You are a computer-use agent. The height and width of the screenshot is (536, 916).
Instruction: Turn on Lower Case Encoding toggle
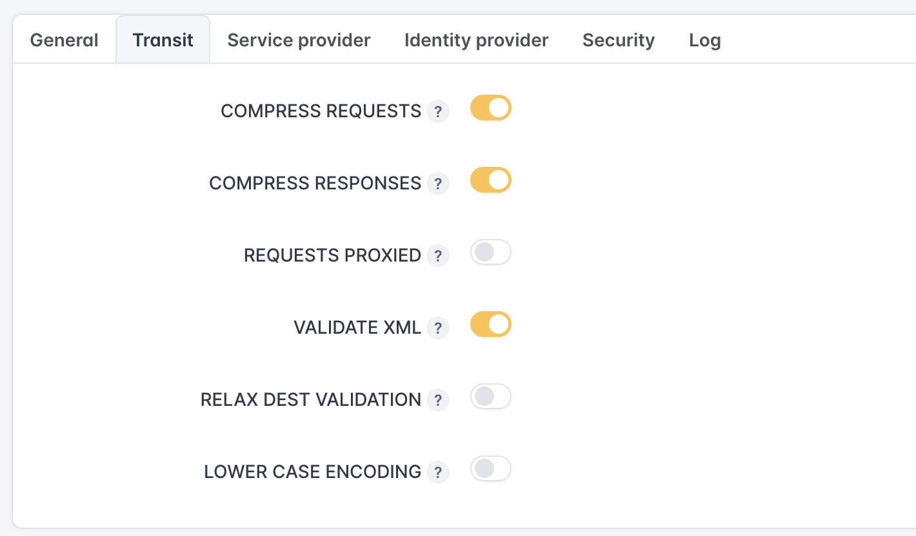tap(490, 469)
